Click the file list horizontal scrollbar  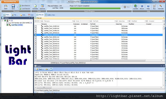pos(91,60)
